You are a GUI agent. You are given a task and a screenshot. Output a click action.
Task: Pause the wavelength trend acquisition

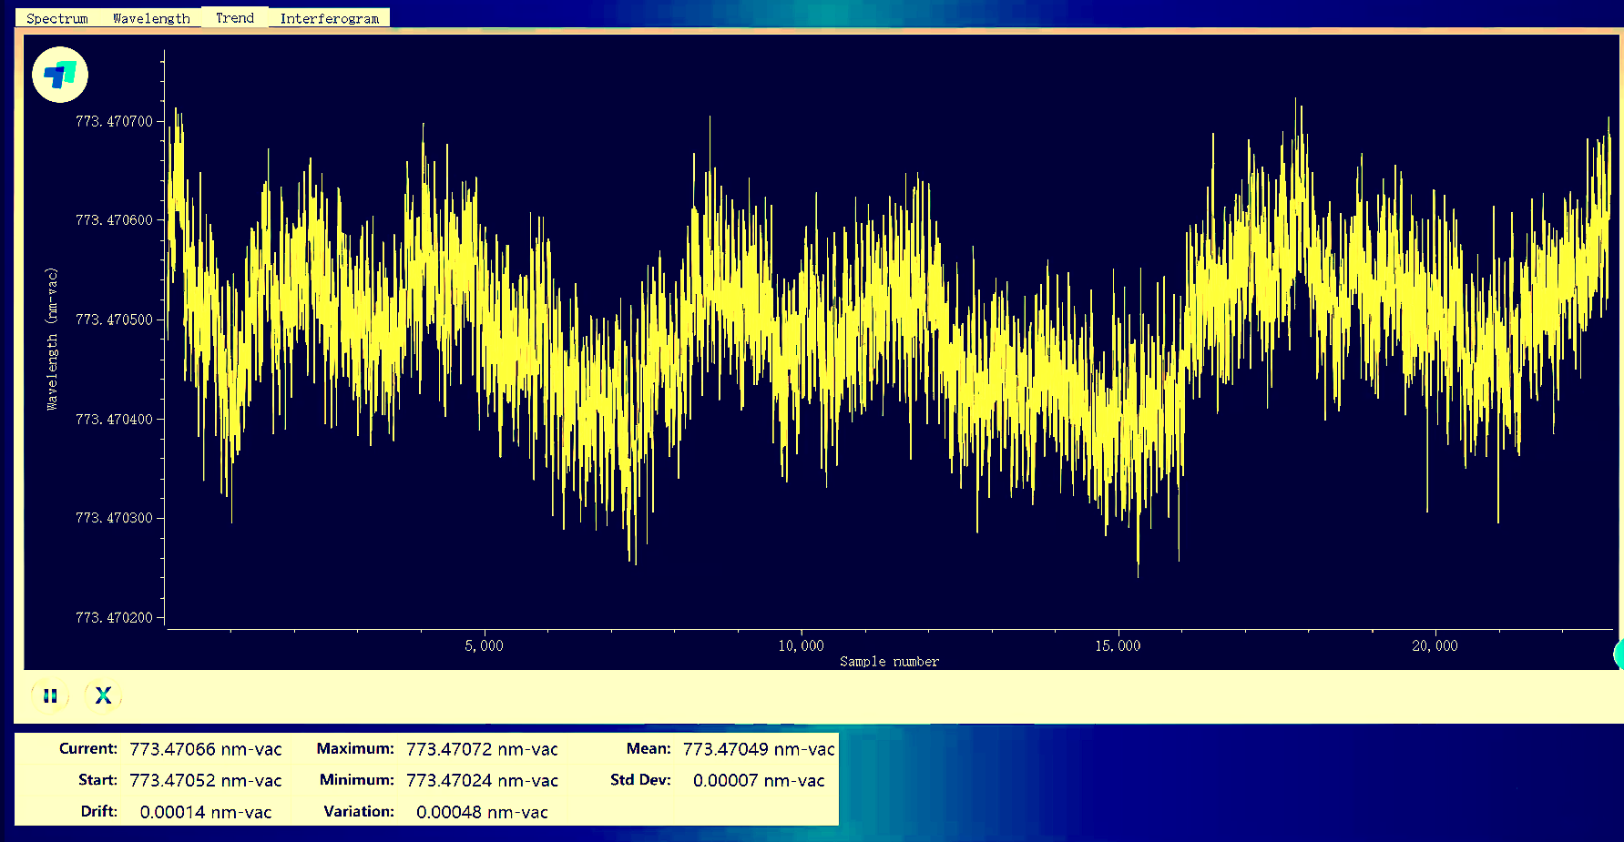point(50,696)
